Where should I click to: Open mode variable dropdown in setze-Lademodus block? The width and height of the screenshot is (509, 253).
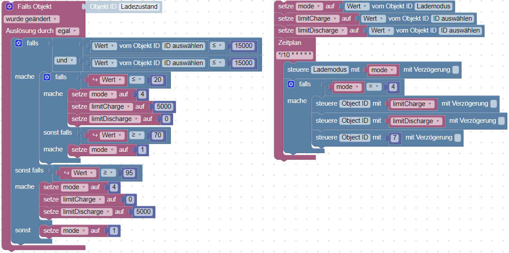[310, 6]
